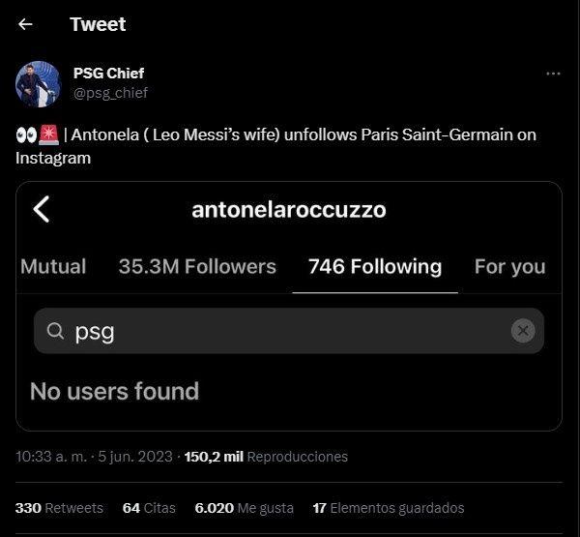Image resolution: width=580 pixels, height=537 pixels.
Task: Open the 35.3M Followers tab
Action: click(x=197, y=266)
